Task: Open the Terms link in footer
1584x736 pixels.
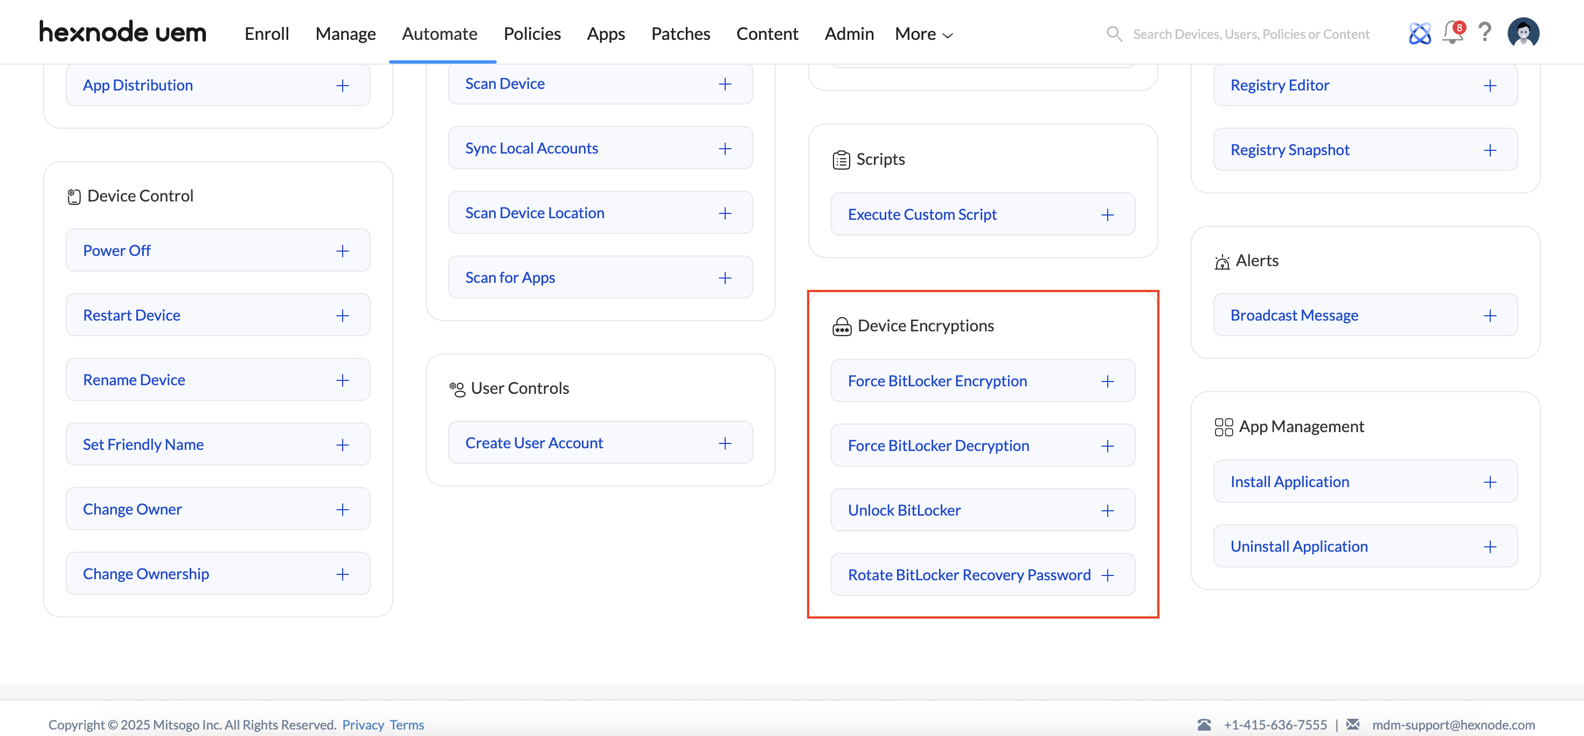Action: coord(406,725)
